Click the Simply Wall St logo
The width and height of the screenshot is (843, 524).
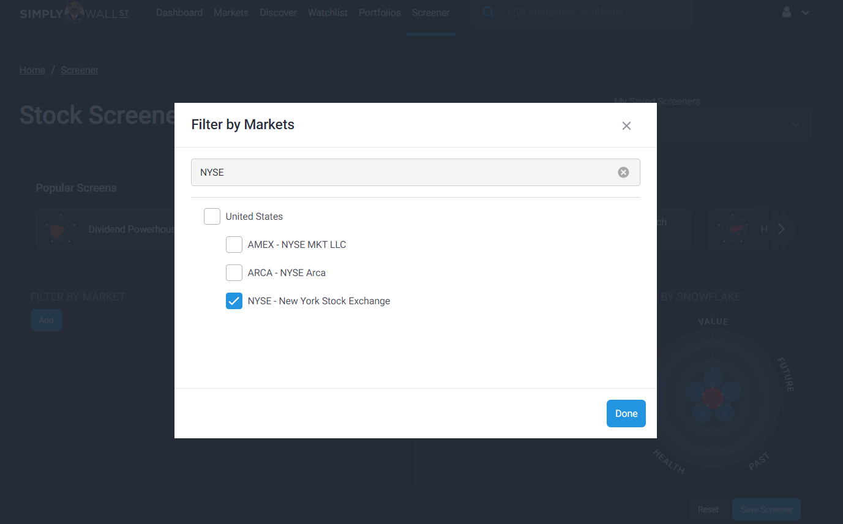tap(74, 13)
